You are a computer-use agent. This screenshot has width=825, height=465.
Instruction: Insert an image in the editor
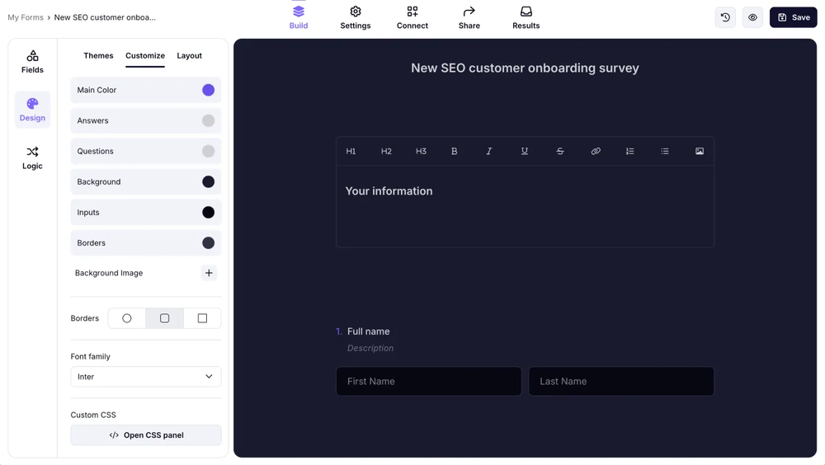coord(700,151)
